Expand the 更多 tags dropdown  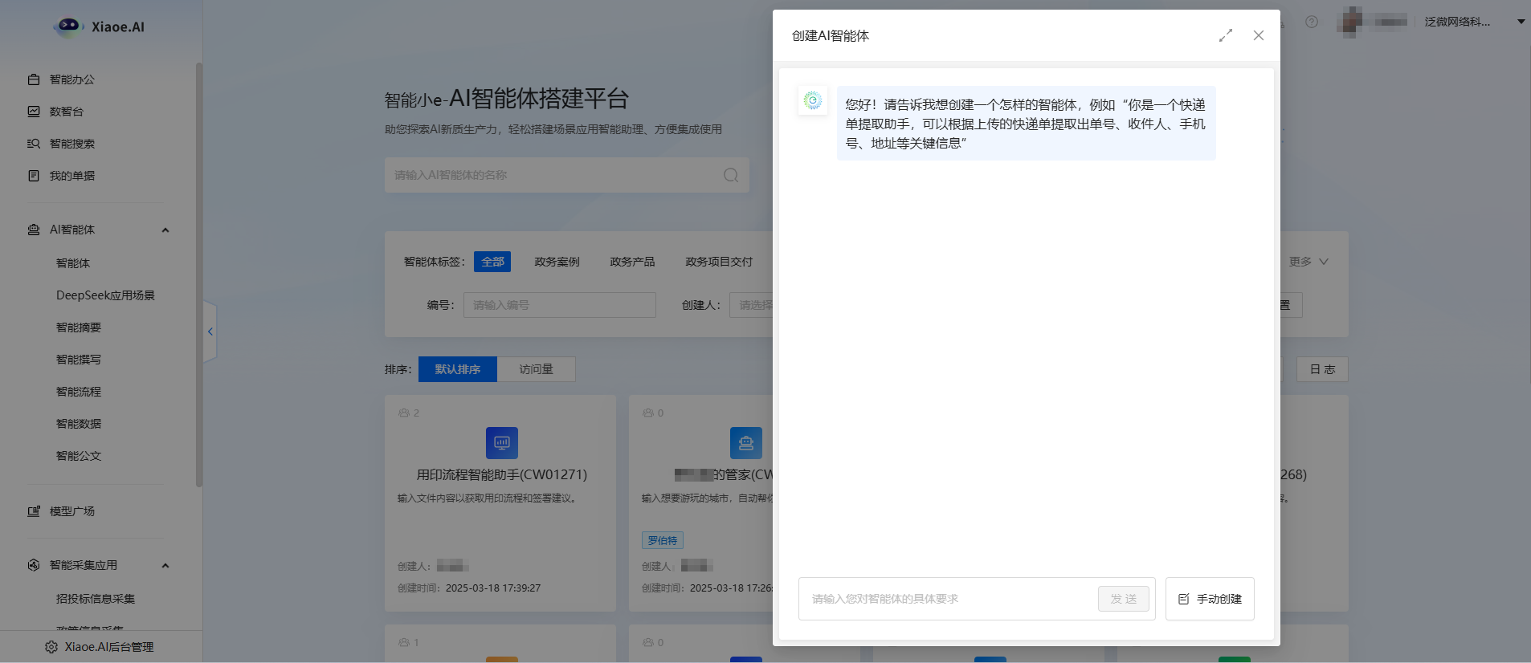(x=1308, y=262)
